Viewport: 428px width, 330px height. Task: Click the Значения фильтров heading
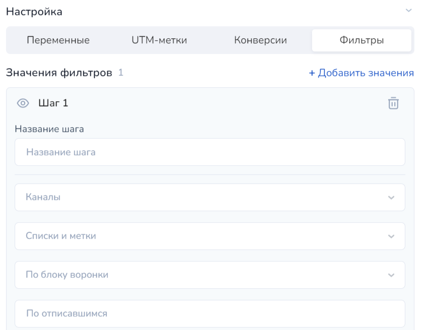[x=59, y=73]
